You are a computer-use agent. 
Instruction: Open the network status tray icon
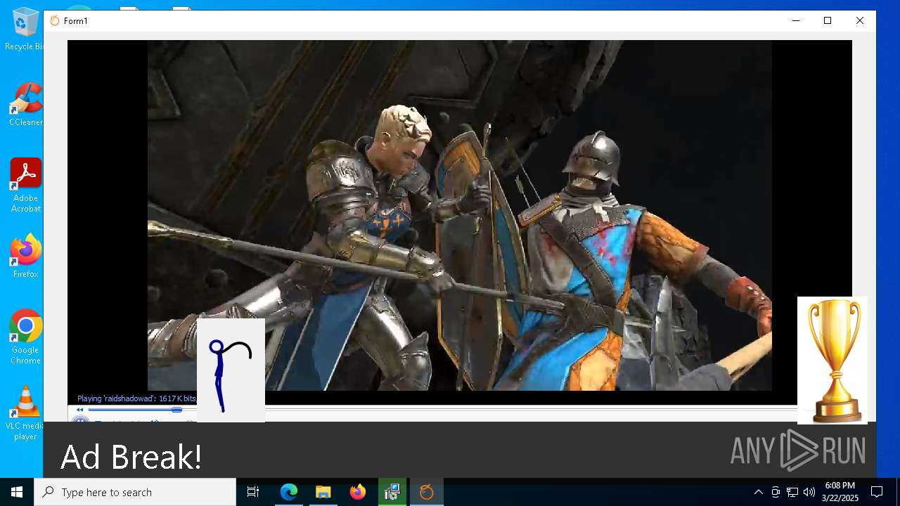pos(792,492)
